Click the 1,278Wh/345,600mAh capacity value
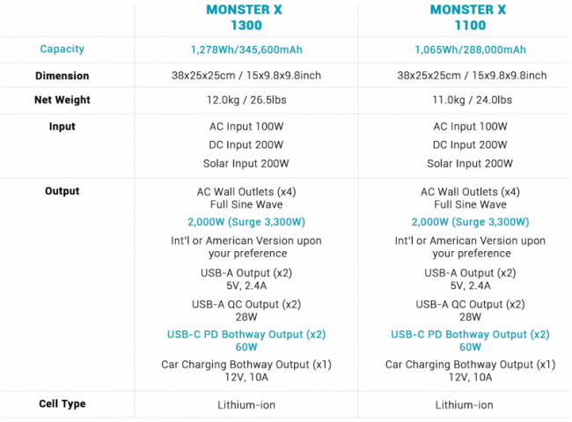 (246, 50)
